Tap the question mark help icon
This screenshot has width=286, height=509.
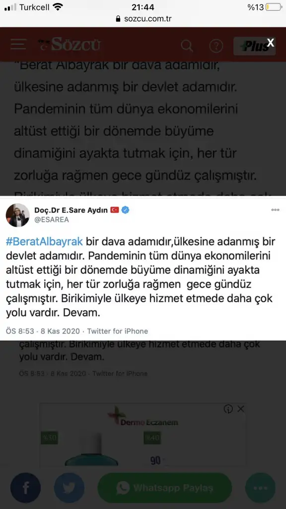coord(216,46)
